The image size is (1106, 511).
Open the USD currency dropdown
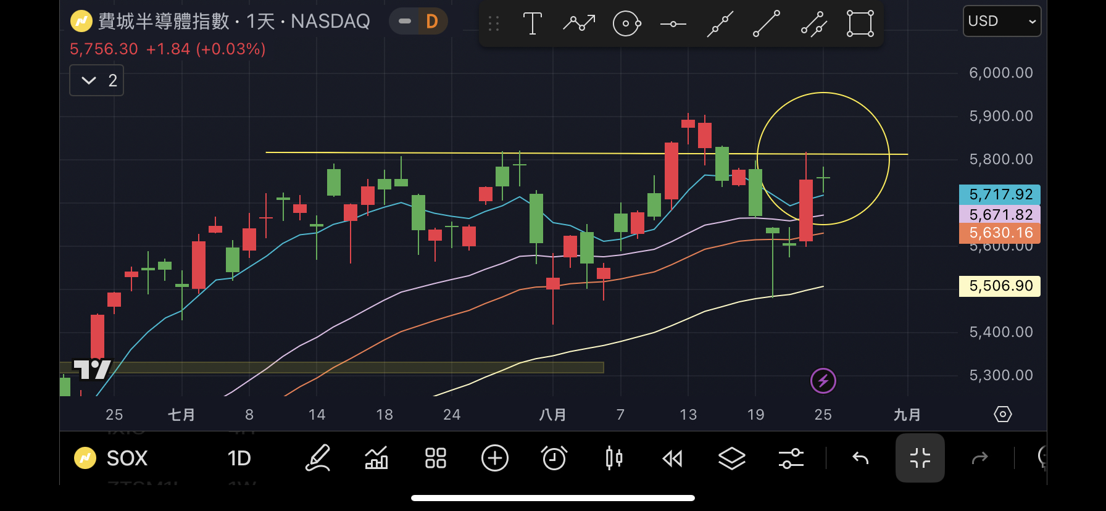coord(1001,21)
